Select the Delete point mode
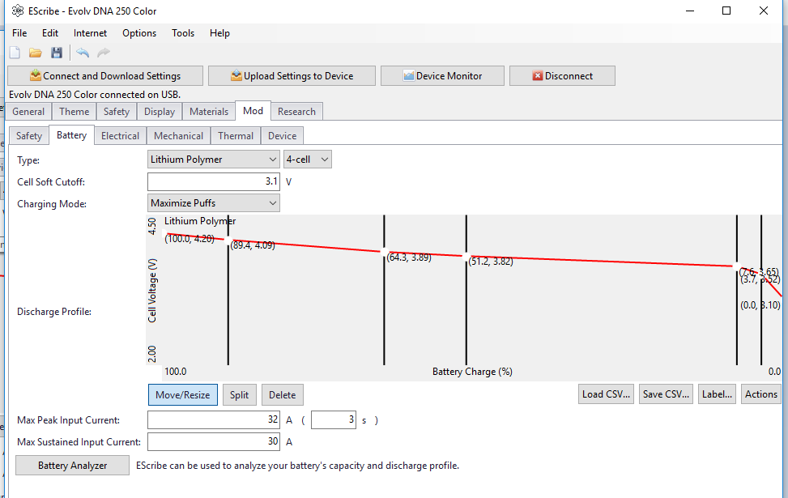The height and width of the screenshot is (498, 788). tap(282, 394)
